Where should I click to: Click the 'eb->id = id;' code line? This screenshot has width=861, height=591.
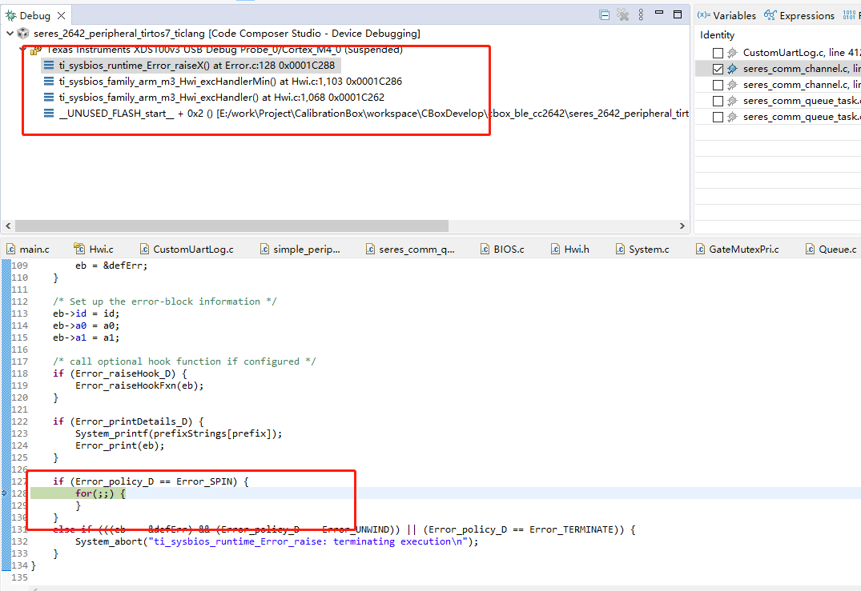(87, 313)
